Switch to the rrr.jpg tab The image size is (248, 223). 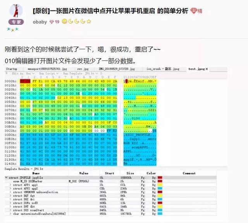(83, 69)
